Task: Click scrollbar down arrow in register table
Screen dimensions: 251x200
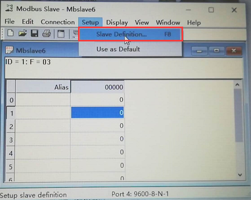Action: [240, 175]
